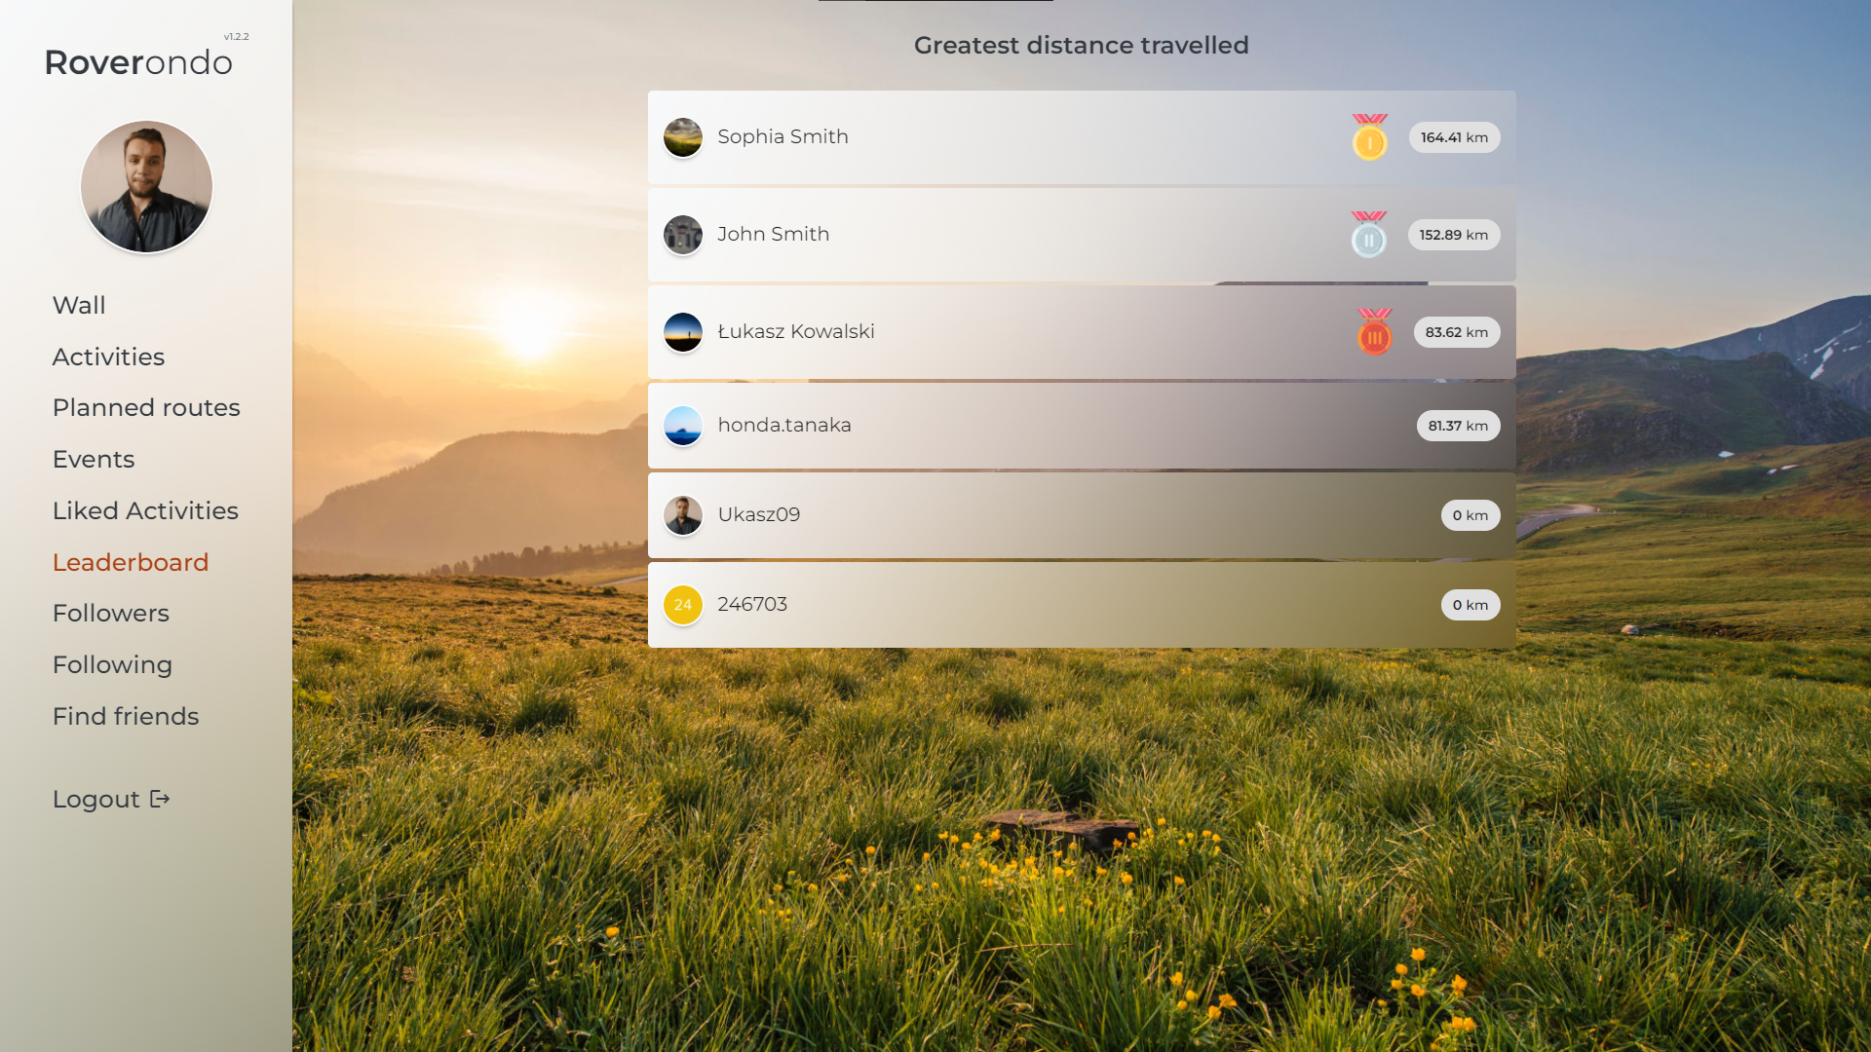
Task: Click John Smith's profile avatar
Action: 683,235
